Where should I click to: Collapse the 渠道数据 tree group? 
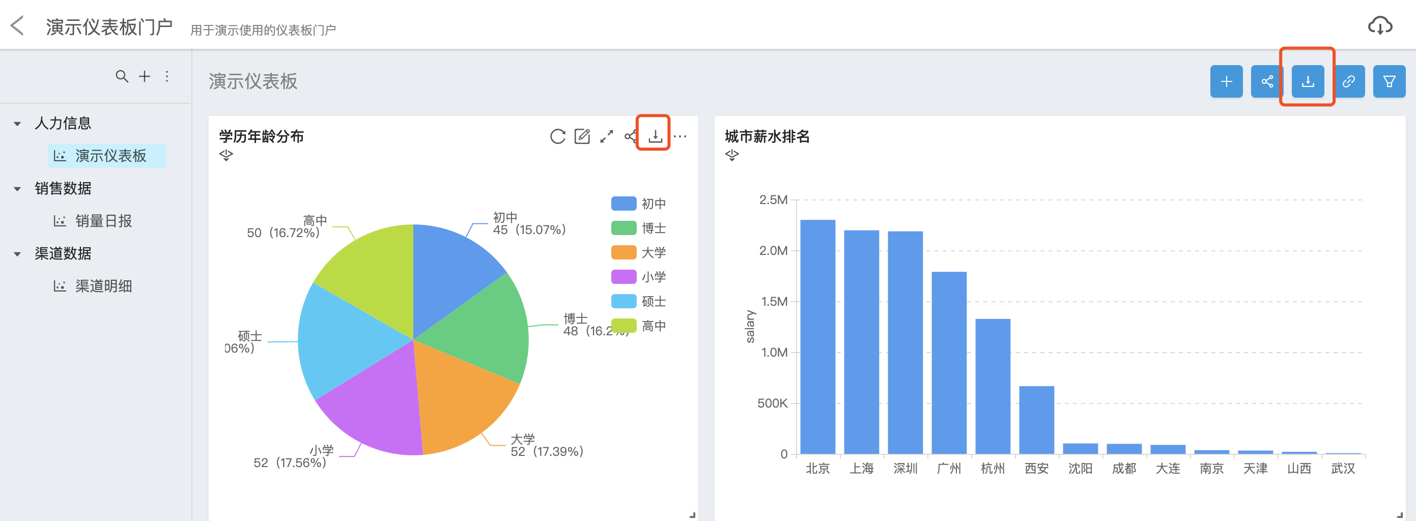tap(18, 254)
